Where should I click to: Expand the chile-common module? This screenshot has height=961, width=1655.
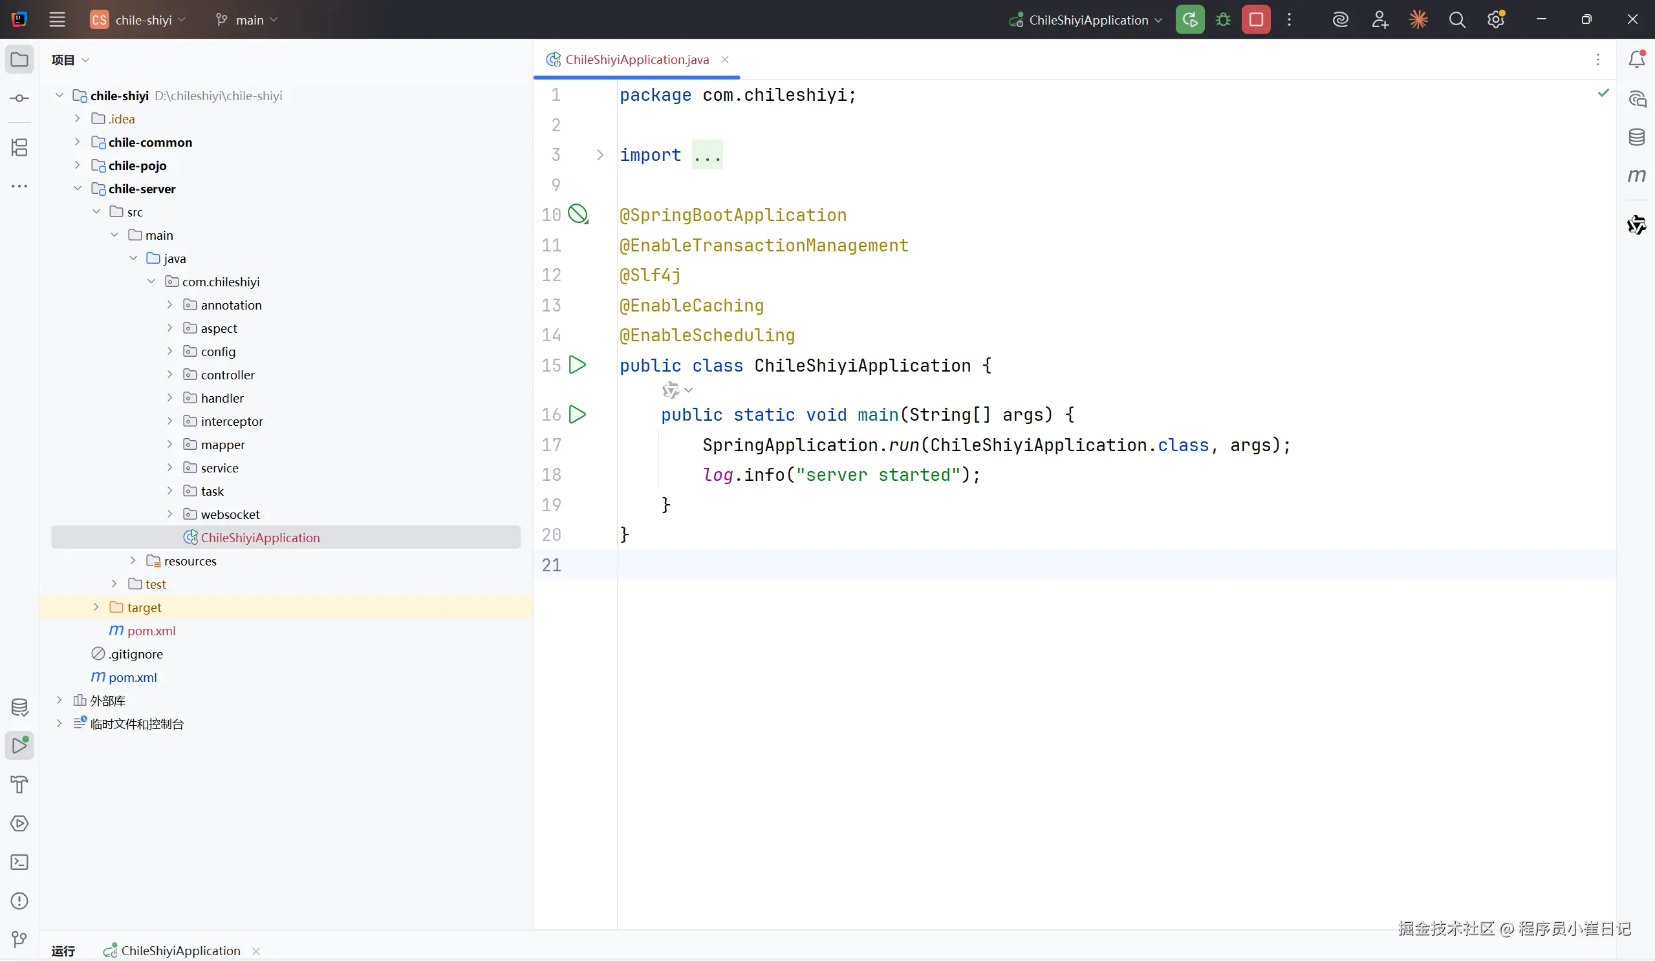click(x=78, y=142)
